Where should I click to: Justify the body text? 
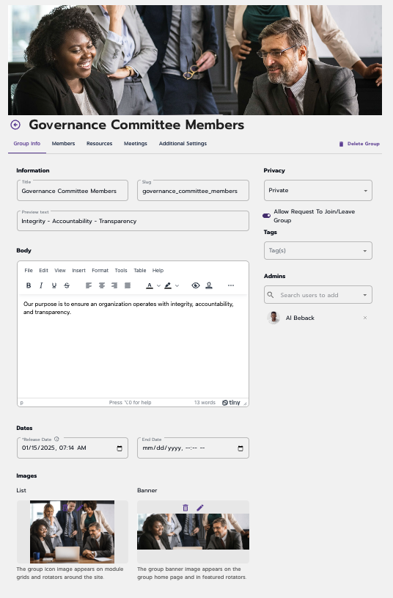pos(128,285)
